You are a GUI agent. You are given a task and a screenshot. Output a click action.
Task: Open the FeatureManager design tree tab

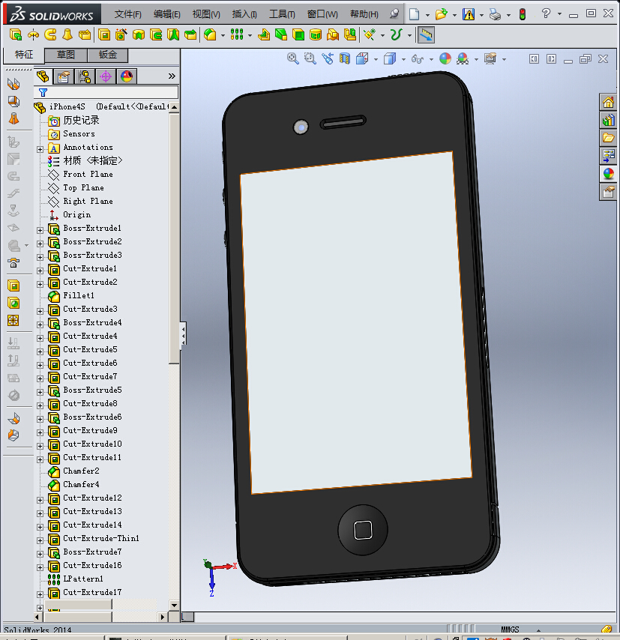(x=43, y=76)
